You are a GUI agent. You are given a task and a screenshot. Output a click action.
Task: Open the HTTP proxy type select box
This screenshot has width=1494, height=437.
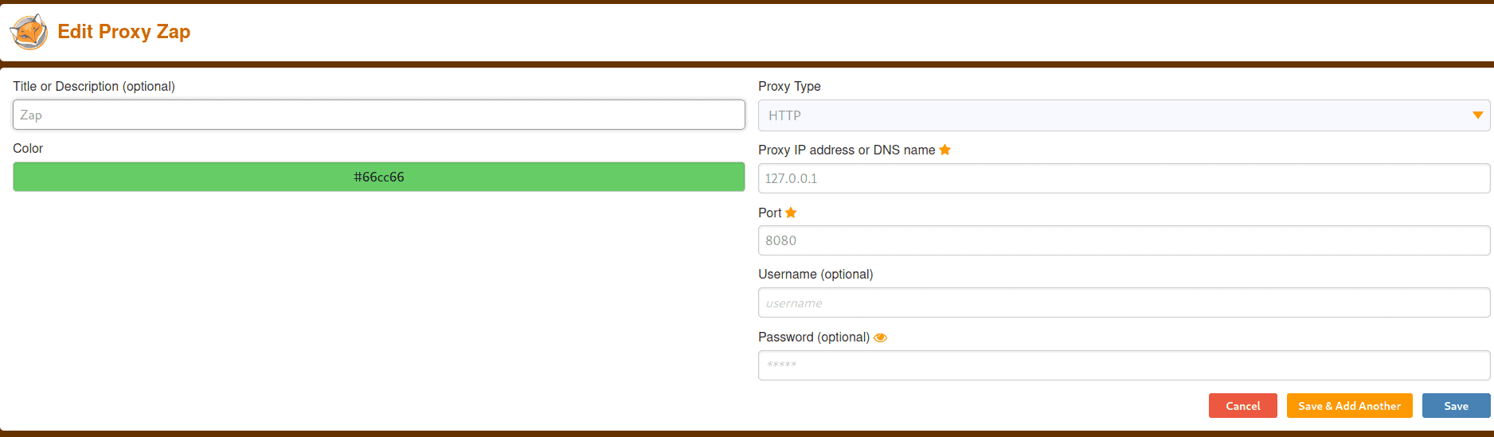tap(1124, 115)
